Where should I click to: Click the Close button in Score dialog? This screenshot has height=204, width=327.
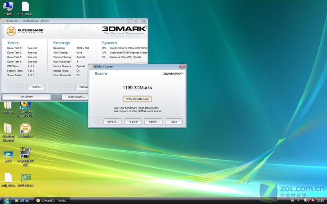174,122
